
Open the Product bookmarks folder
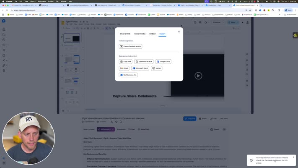pyautogui.click(x=206, y=14)
